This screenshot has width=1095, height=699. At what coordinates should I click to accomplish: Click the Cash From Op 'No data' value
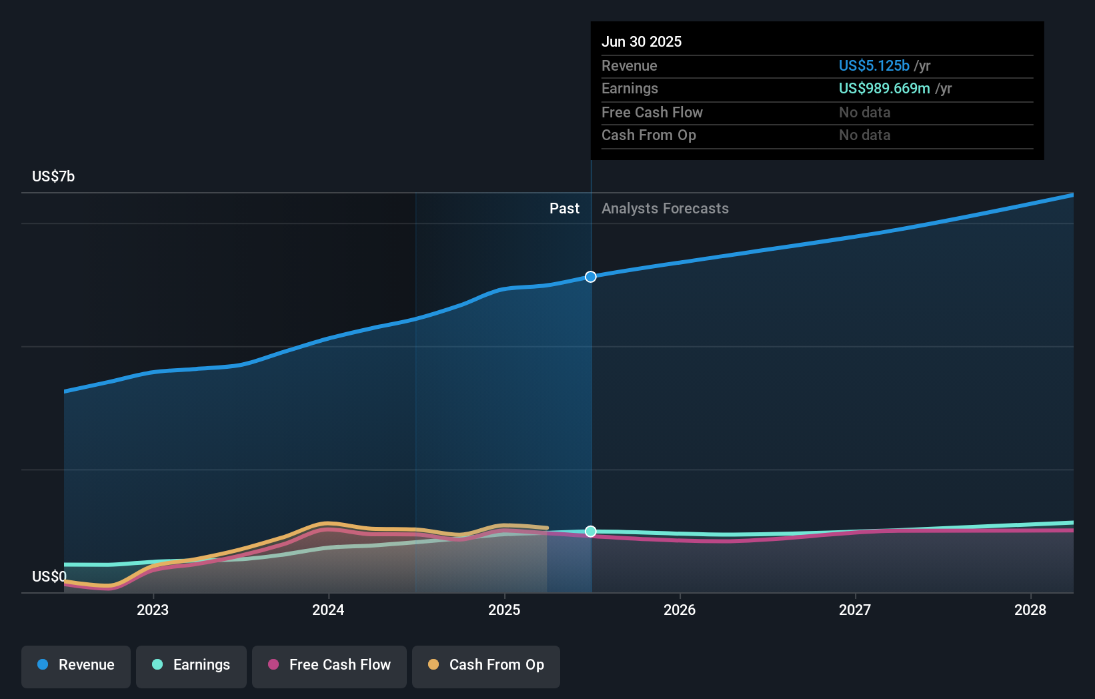pyautogui.click(x=865, y=135)
